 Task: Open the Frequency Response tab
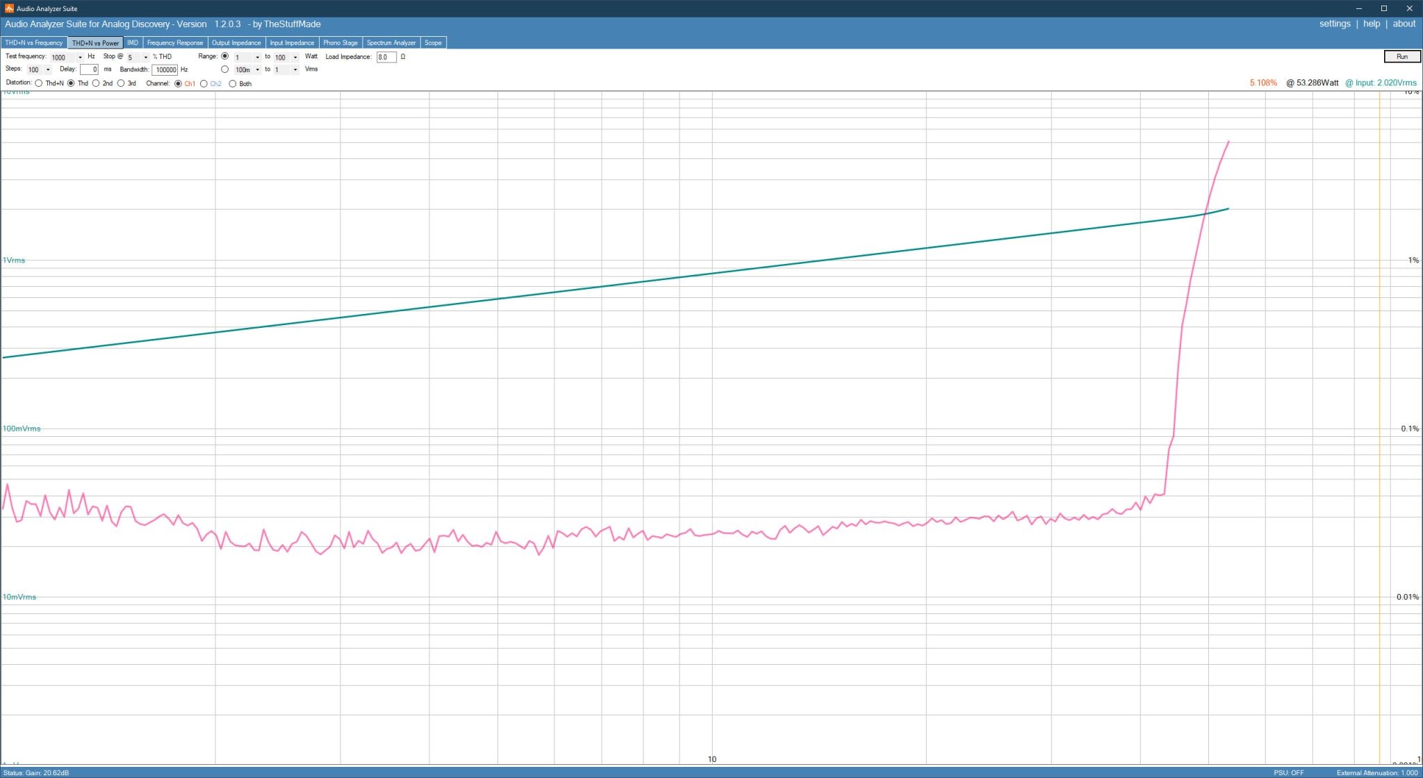[175, 43]
